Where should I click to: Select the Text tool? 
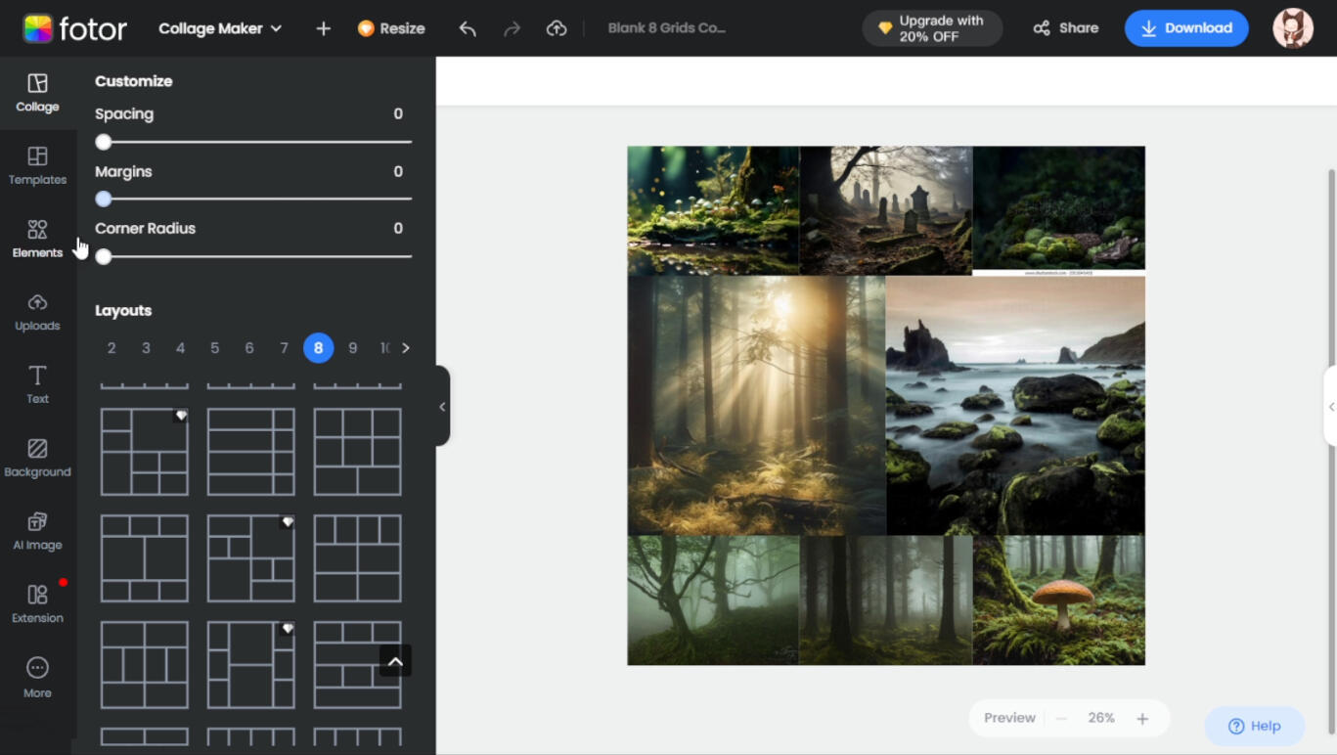tap(37, 384)
